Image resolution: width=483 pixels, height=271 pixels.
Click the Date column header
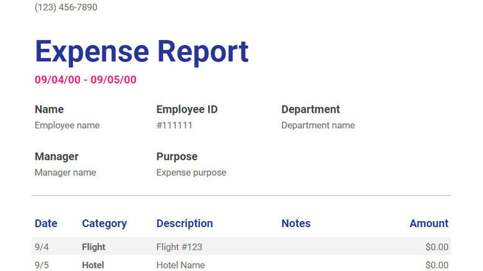click(46, 223)
